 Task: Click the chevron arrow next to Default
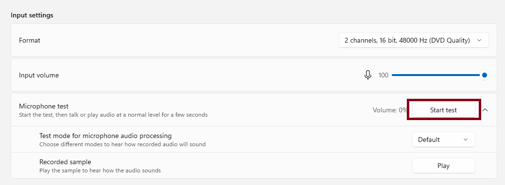pos(465,139)
